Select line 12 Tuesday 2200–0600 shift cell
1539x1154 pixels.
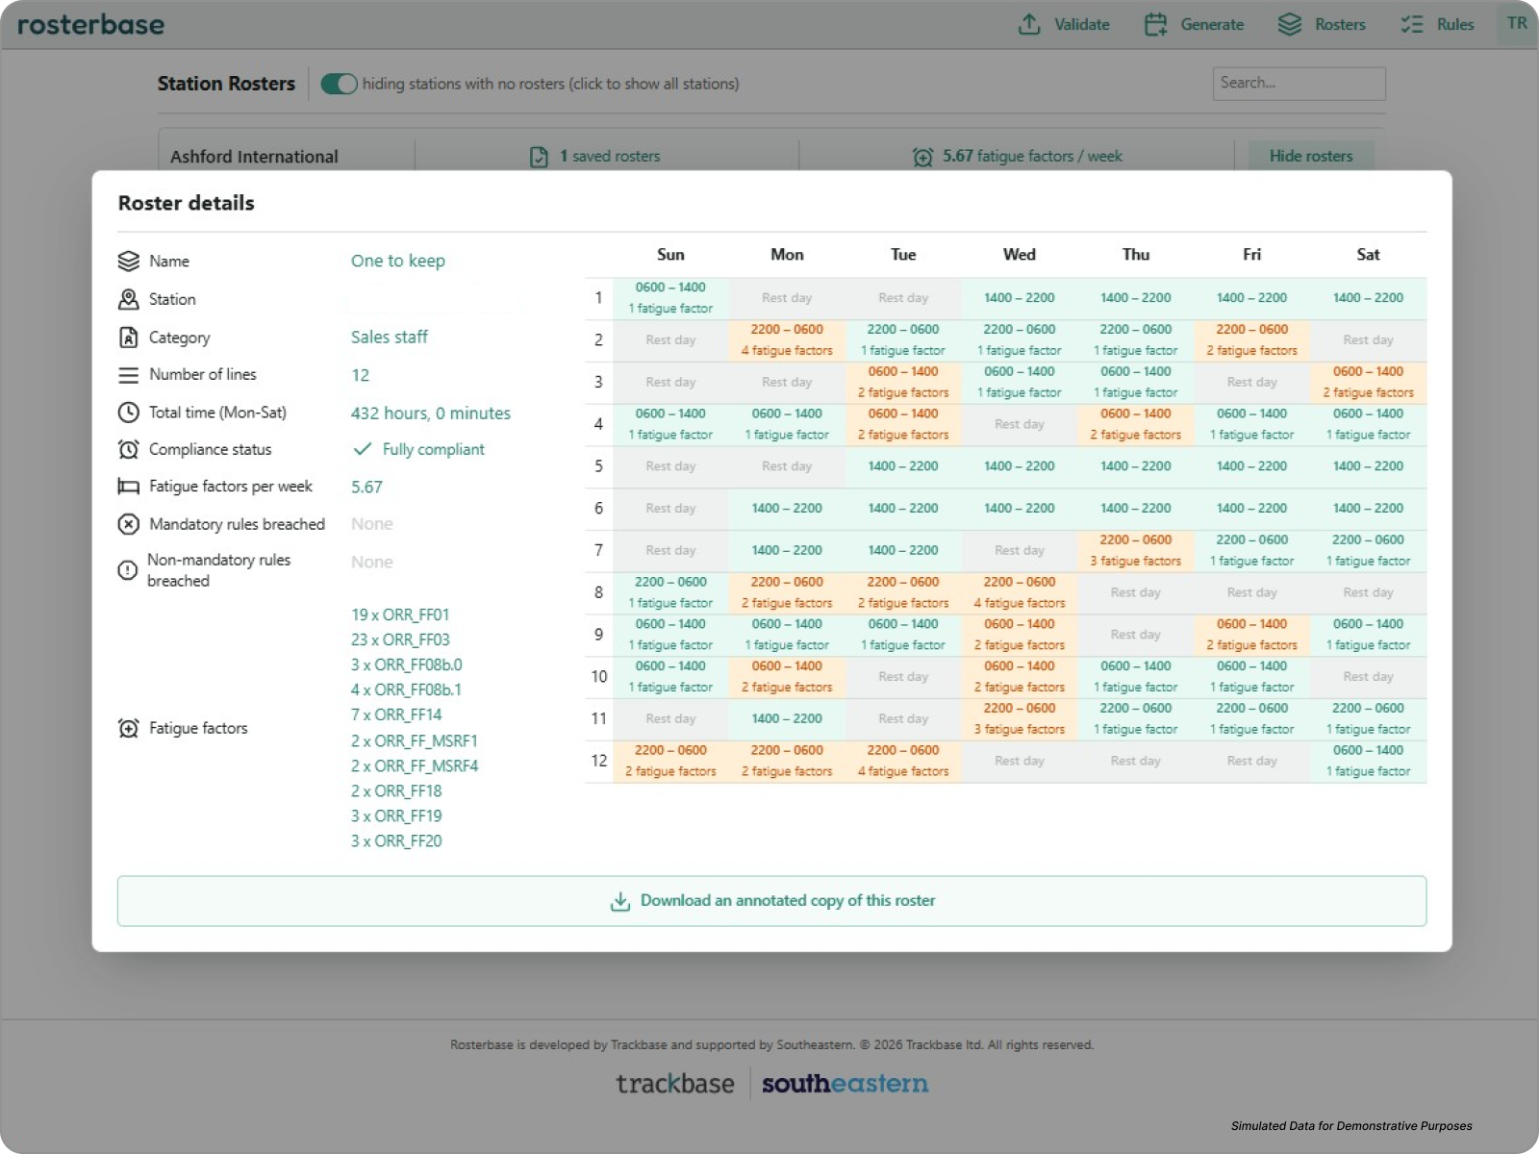(x=903, y=762)
